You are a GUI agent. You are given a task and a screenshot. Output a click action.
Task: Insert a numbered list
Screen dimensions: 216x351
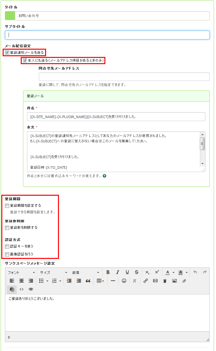pos(54,281)
